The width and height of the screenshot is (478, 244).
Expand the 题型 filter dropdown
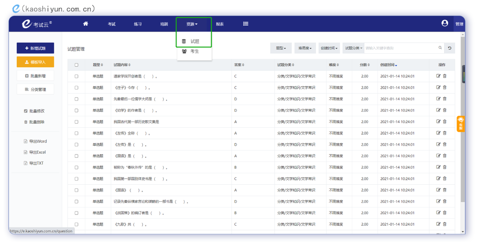click(281, 48)
